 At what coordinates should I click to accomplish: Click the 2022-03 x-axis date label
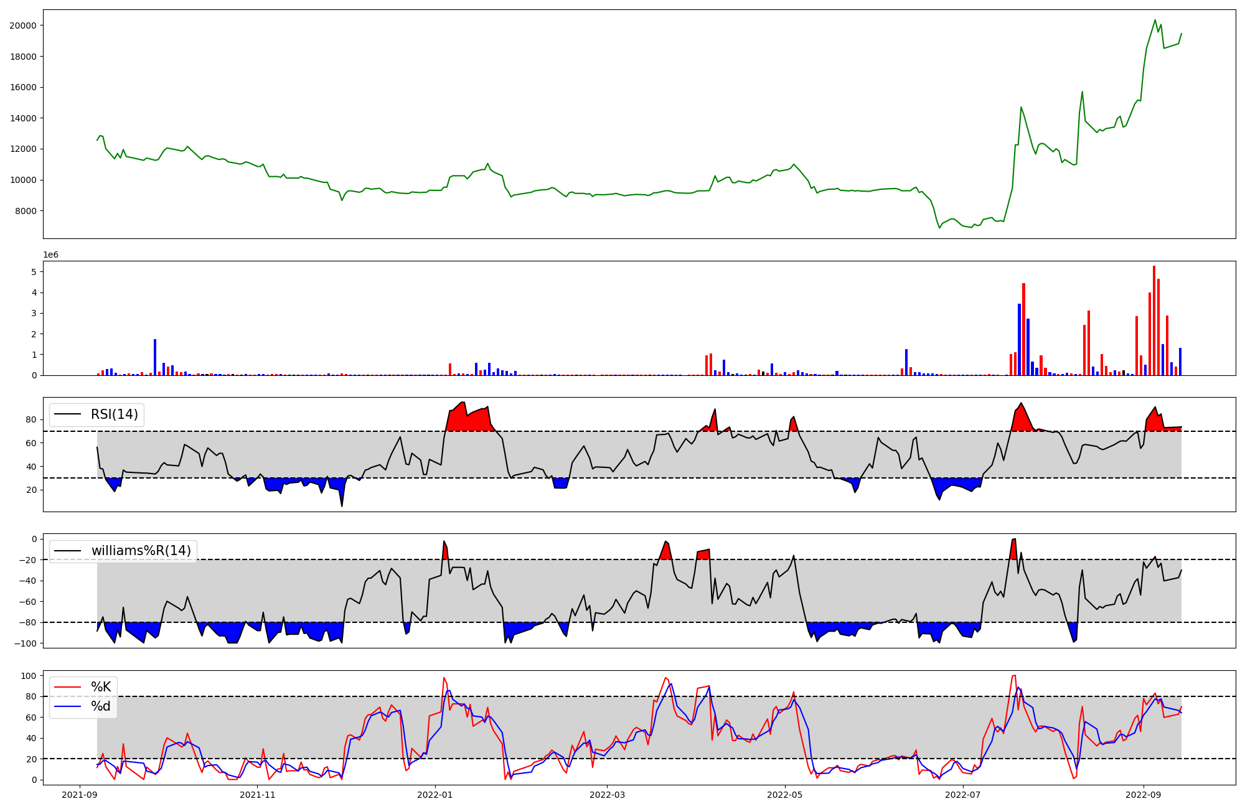coord(607,795)
